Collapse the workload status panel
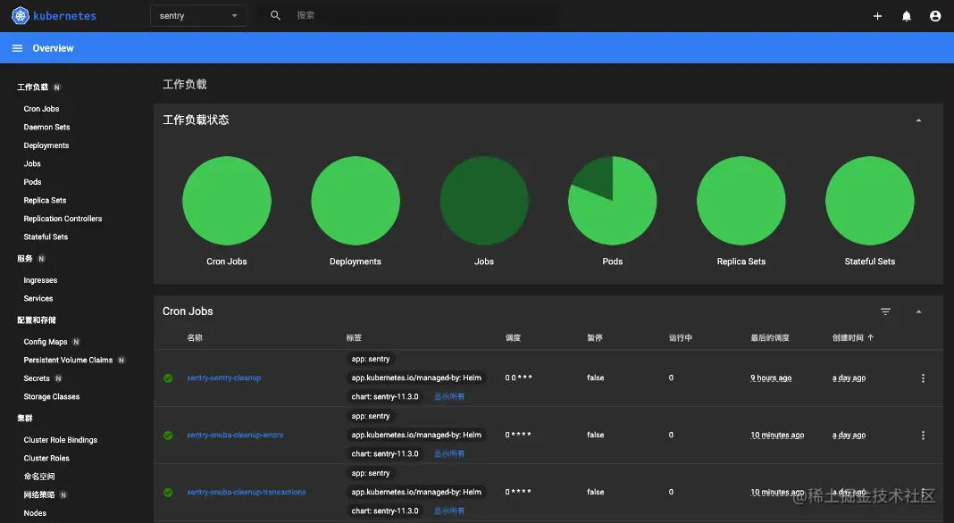This screenshot has height=523, width=954. (918, 120)
